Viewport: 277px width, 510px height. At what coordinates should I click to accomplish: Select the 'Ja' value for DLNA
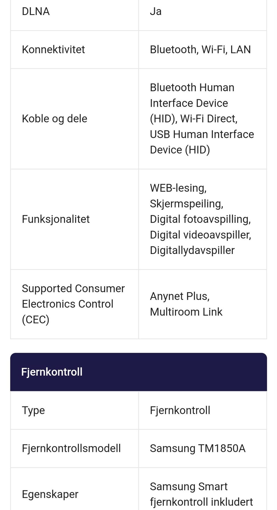156,12
